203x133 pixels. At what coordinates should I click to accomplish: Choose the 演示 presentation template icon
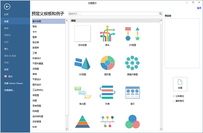(x=133, y=92)
